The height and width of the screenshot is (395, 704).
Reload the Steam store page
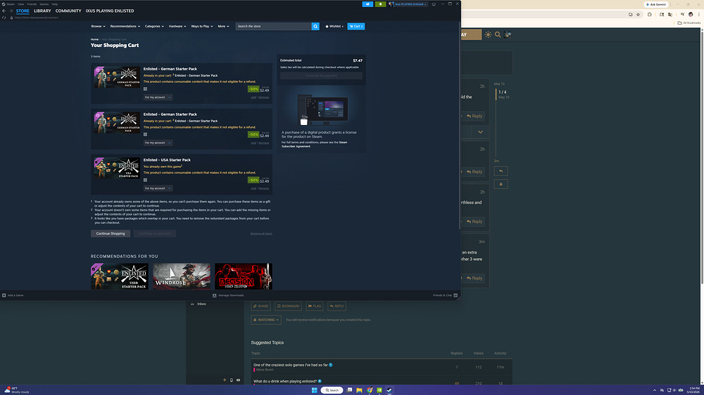tap(4, 18)
